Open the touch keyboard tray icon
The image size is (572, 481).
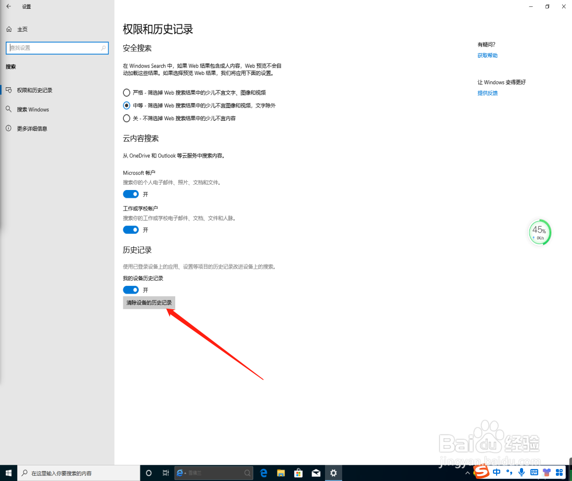pyautogui.click(x=534, y=473)
